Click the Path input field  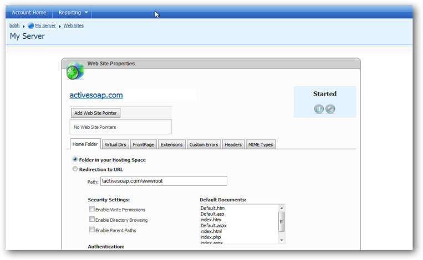pyautogui.click(x=164, y=181)
